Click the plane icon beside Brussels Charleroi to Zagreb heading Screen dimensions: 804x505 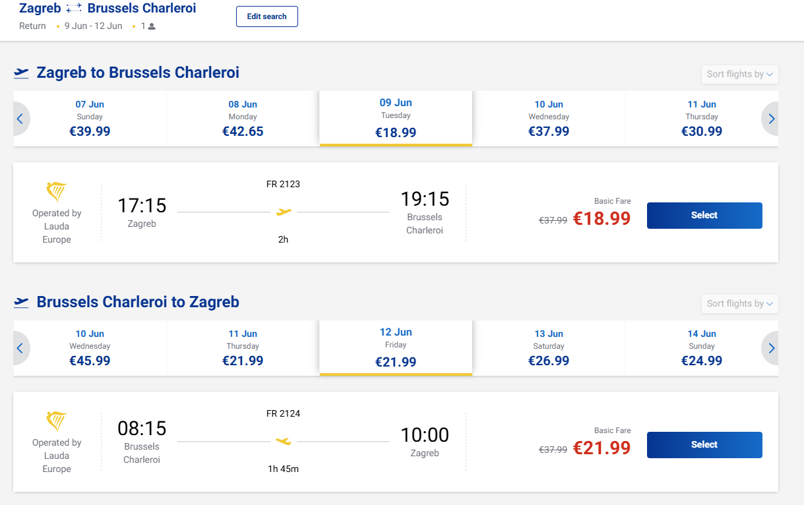pos(22,303)
